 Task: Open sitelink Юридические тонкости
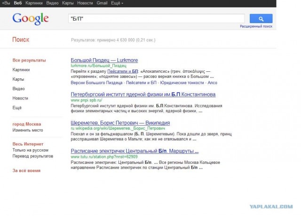[182, 83]
